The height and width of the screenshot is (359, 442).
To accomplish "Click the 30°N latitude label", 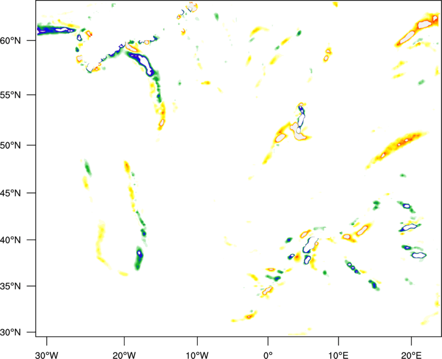I will point(10,332).
